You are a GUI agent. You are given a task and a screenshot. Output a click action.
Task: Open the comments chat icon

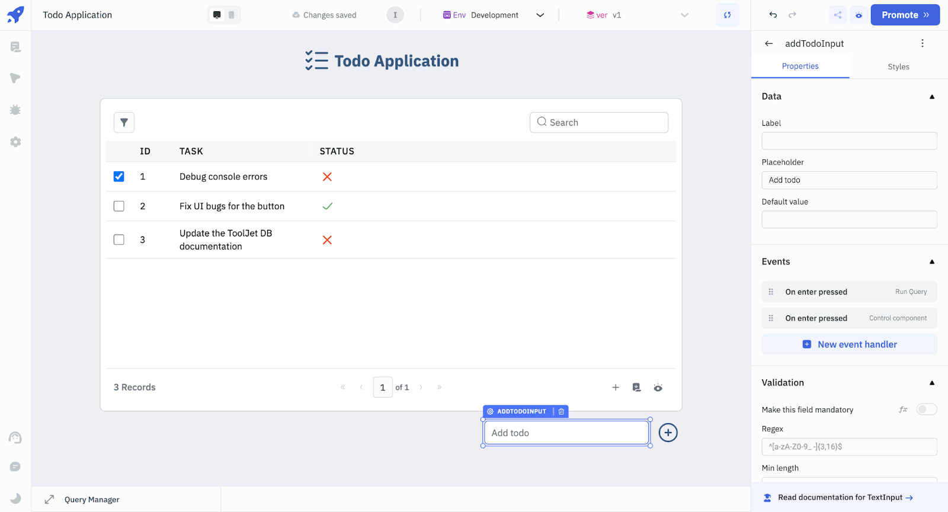point(15,467)
